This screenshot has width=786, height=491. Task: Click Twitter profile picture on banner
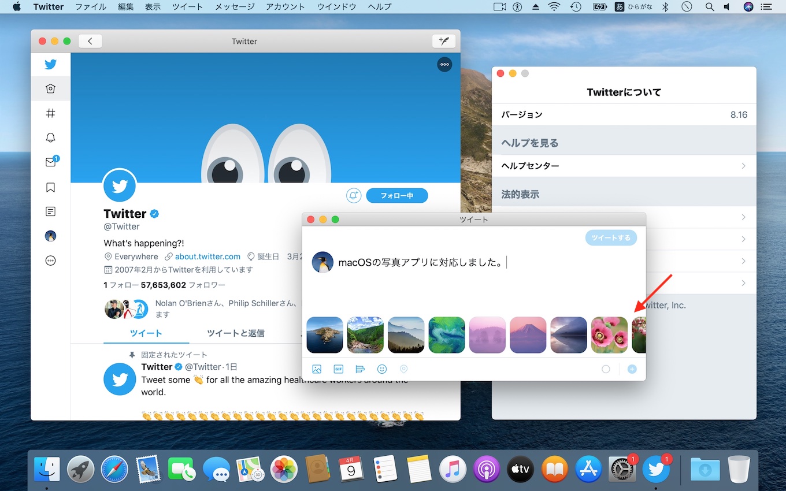click(120, 185)
